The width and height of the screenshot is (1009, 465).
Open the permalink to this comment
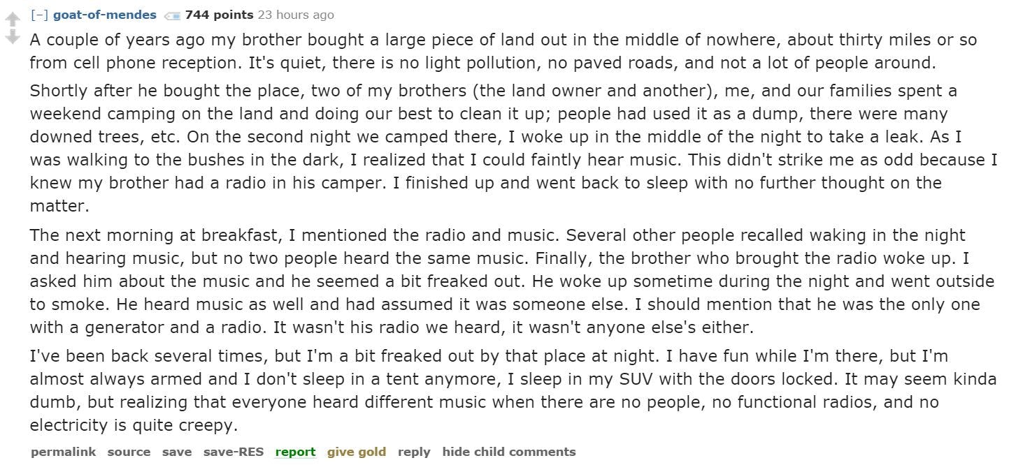[x=63, y=452]
